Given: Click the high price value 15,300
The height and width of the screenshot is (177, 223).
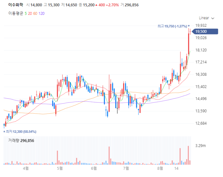Looking at the screenshot, I should click(54, 5).
